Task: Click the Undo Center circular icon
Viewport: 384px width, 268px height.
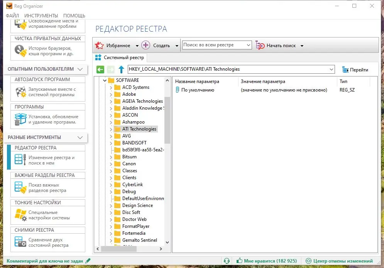Action: tap(309, 261)
